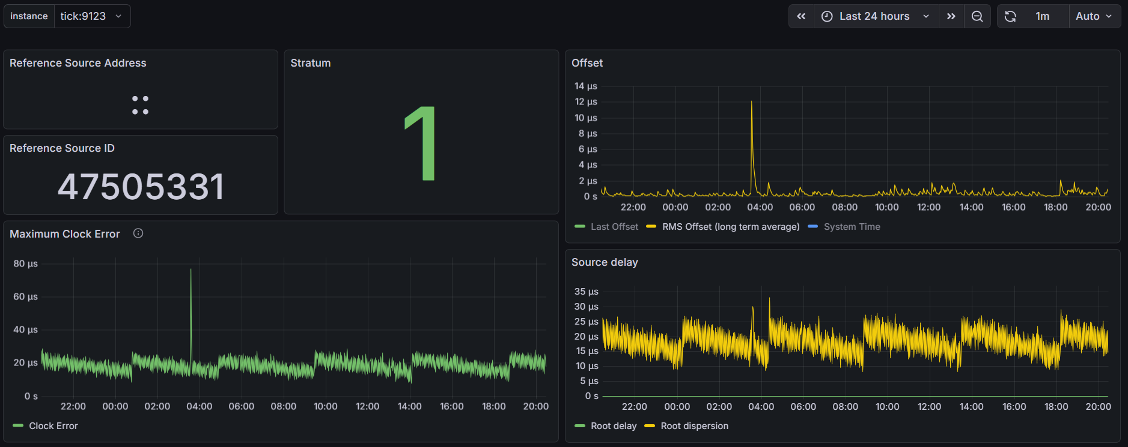Image resolution: width=1128 pixels, height=447 pixels.
Task: Shift time range backward with double-left arrows
Action: click(801, 16)
